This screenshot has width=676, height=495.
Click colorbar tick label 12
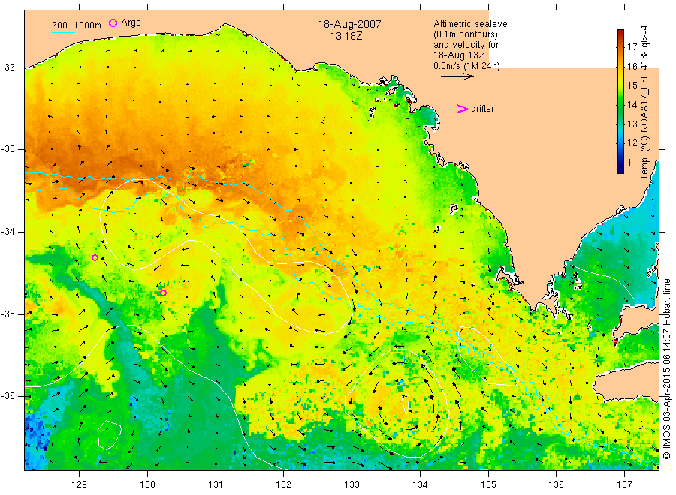pos(632,143)
